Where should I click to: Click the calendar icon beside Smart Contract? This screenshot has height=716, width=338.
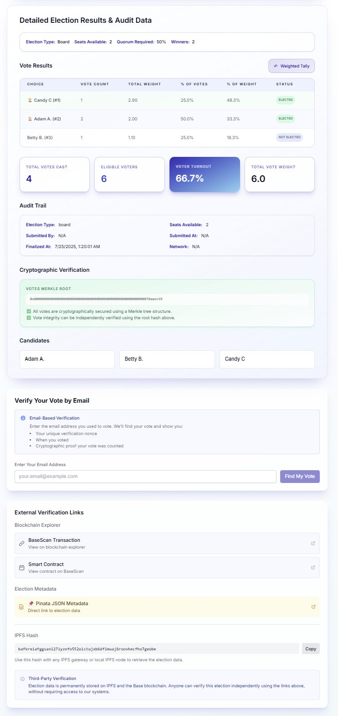[21, 568]
